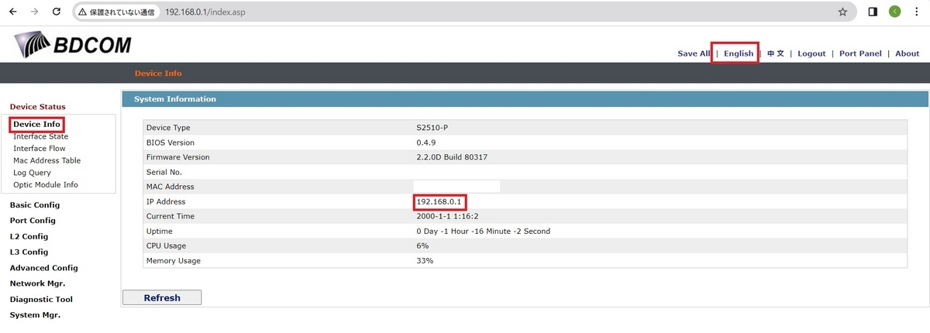Click current time value 2000-1-1 1:16:2
Viewport: 930px width, 333px height.
447,216
